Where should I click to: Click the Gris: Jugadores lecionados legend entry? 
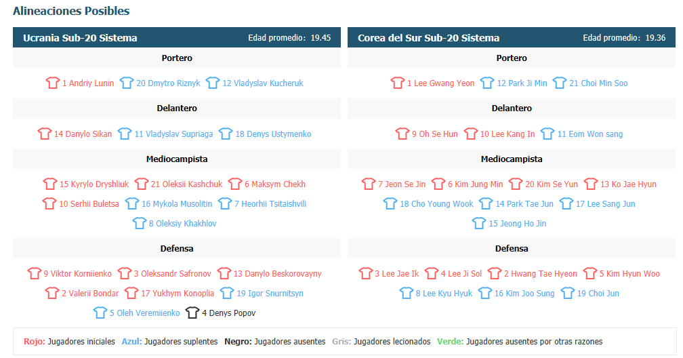coord(381,342)
